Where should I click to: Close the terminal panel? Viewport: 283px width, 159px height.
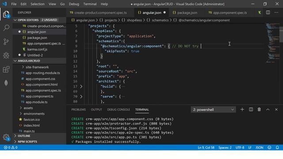pyautogui.click(x=276, y=110)
